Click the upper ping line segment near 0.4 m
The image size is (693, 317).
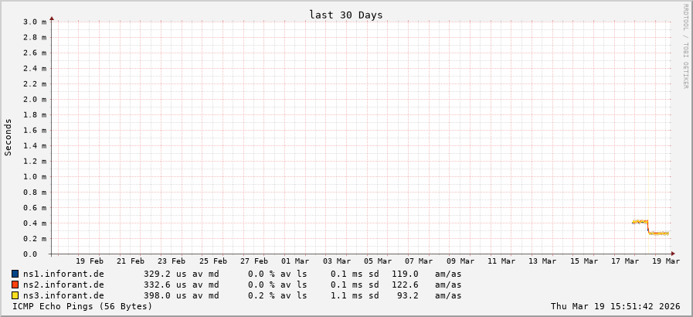tap(640, 222)
